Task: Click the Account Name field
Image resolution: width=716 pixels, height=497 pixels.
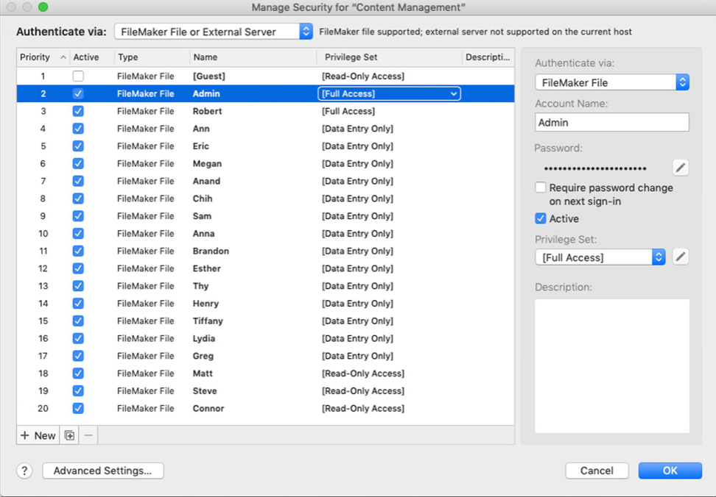Action: tap(612, 123)
